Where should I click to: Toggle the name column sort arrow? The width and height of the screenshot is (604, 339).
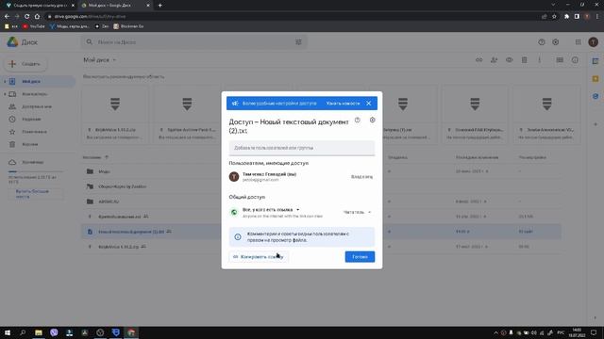[x=107, y=157]
